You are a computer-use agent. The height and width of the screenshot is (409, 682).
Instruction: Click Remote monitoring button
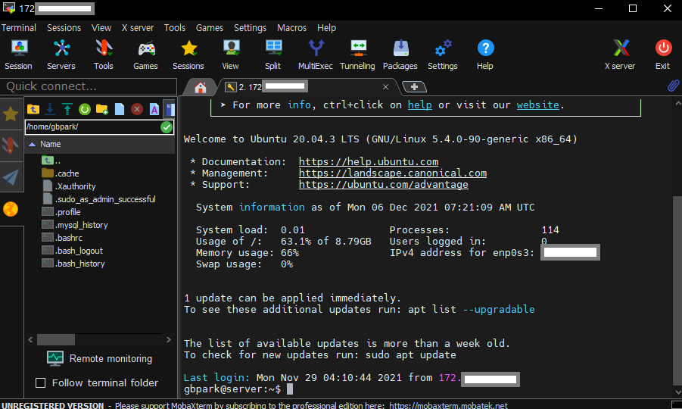point(100,358)
